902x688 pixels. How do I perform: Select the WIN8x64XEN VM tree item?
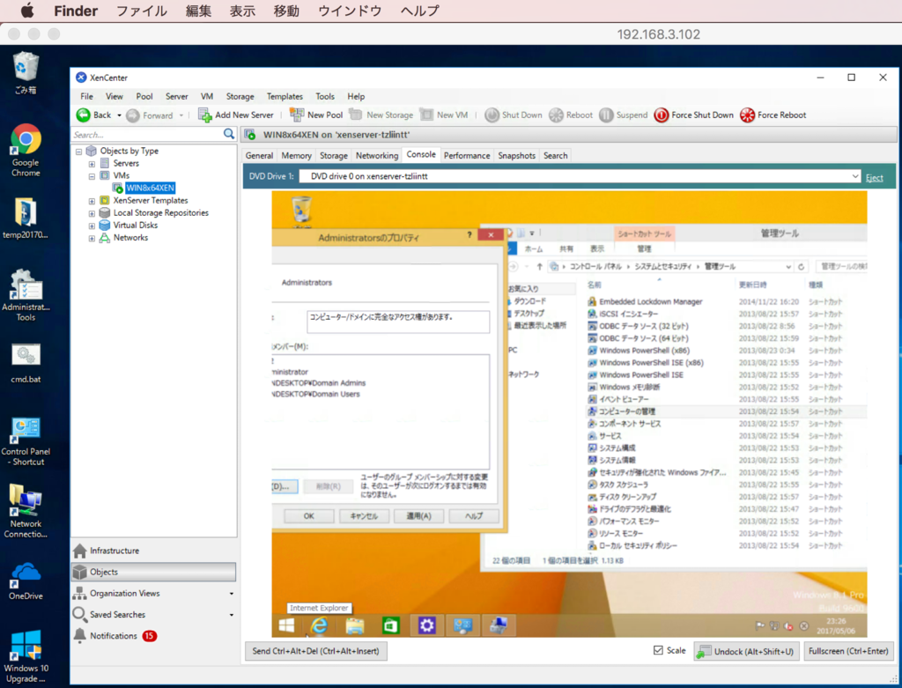pyautogui.click(x=150, y=189)
